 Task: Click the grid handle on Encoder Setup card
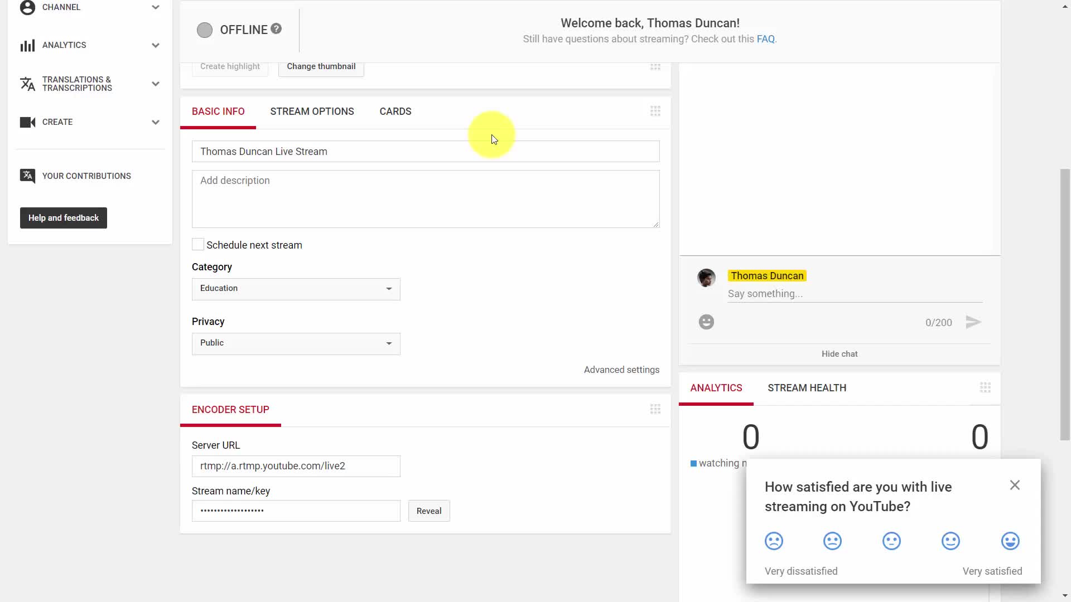(655, 409)
